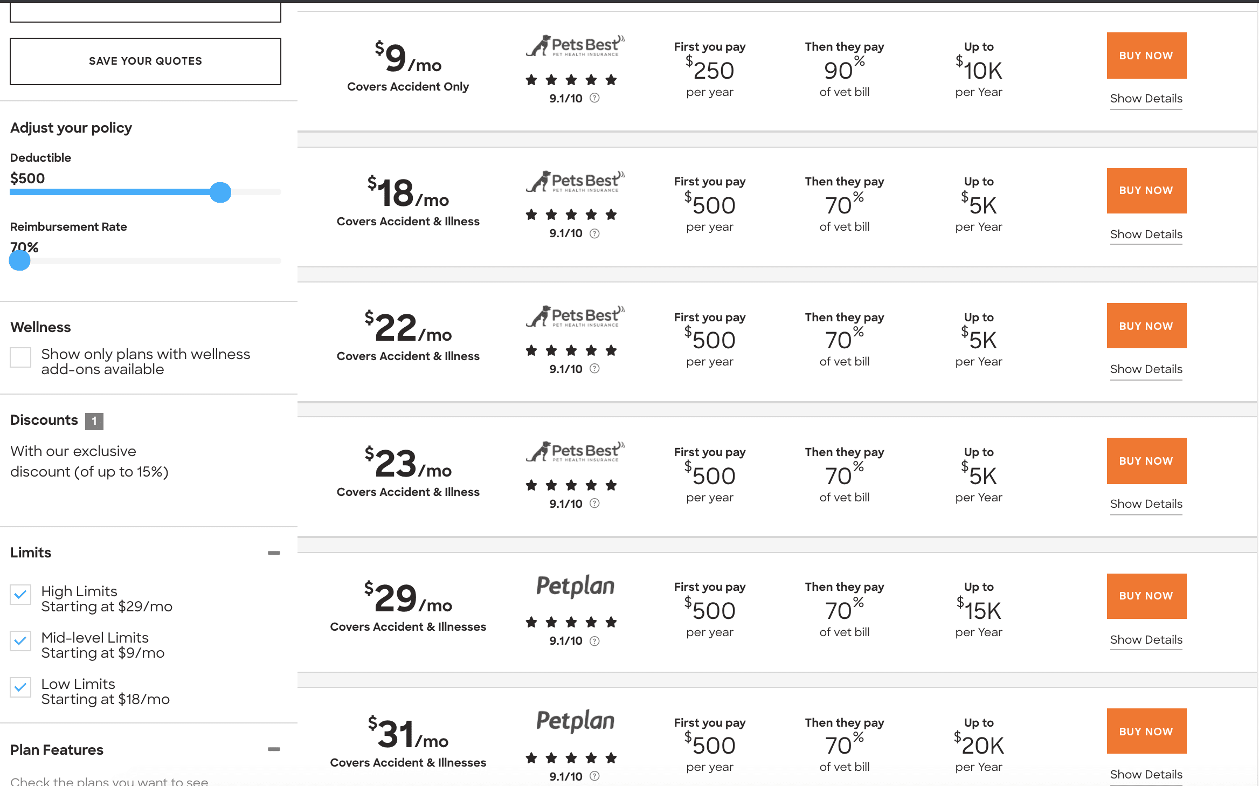Click rating help icon for $22/mo plan
This screenshot has height=786, width=1259.
click(594, 369)
